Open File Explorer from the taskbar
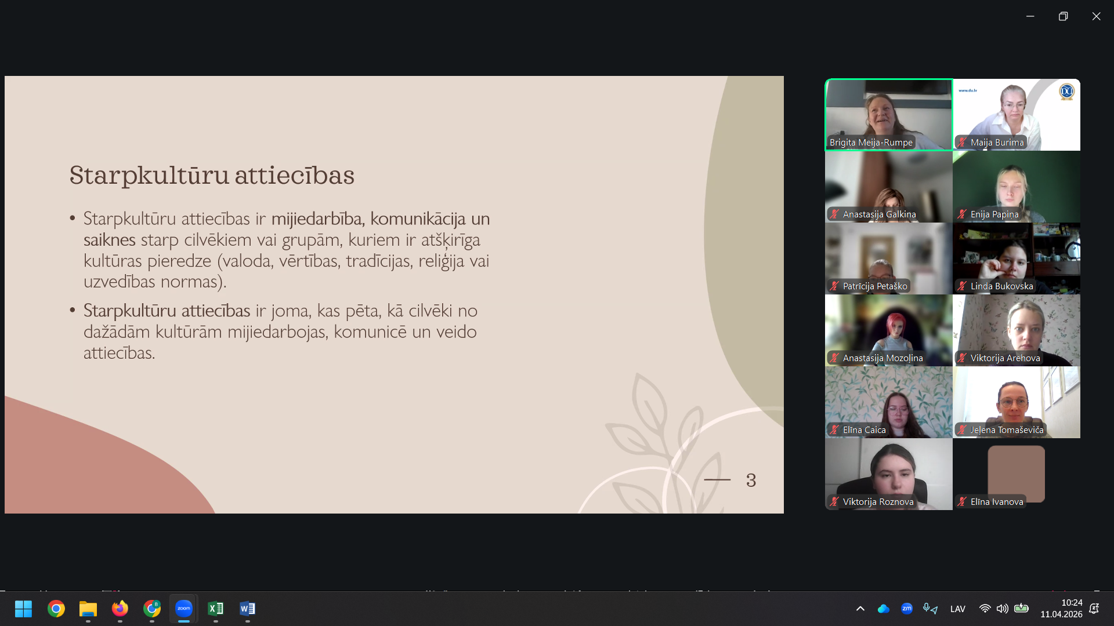1114x626 pixels. click(x=88, y=608)
